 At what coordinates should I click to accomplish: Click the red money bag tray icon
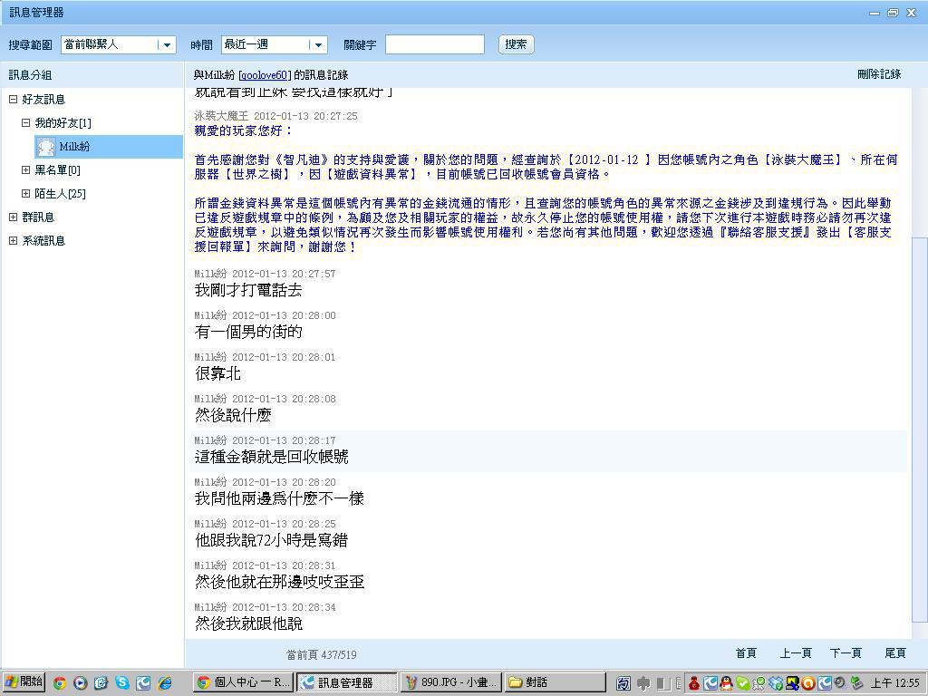694,683
